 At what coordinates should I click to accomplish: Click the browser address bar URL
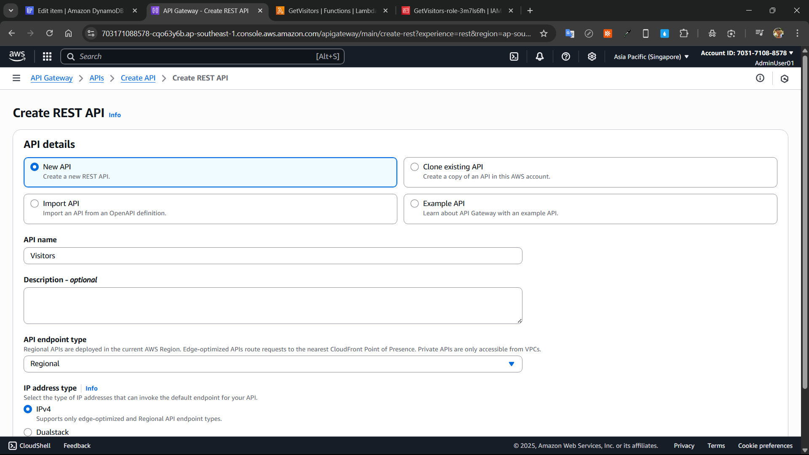pos(316,33)
